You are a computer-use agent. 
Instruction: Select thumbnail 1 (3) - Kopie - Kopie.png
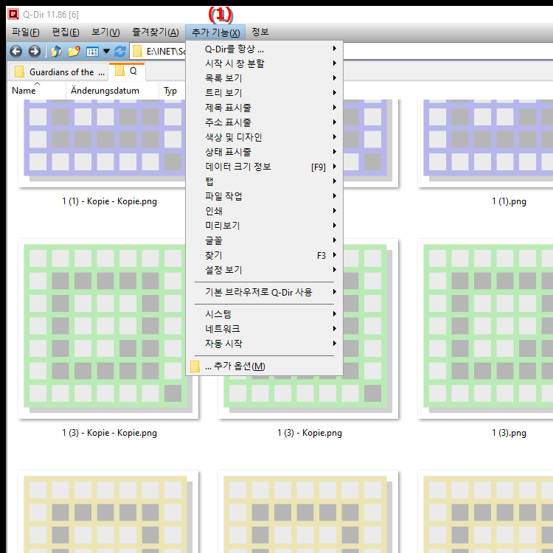coord(108,329)
